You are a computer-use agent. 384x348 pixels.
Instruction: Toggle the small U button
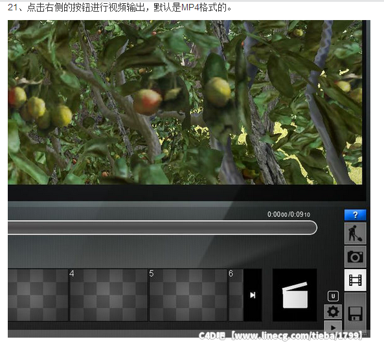333,296
